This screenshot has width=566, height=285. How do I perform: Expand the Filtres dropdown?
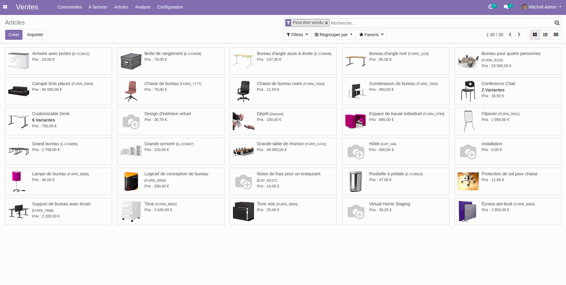[297, 35]
